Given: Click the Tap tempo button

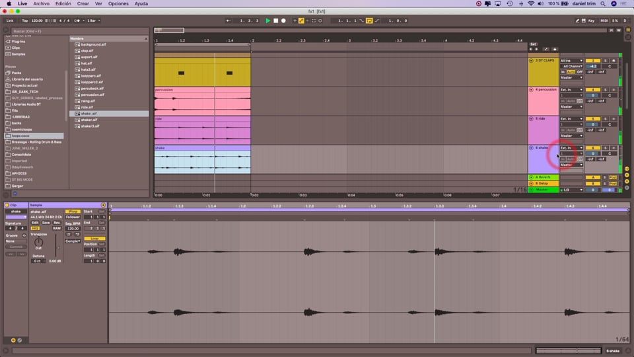Looking at the screenshot, I should point(25,20).
